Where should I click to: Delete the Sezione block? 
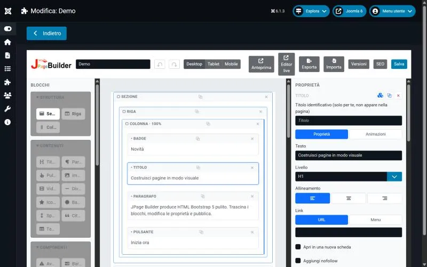click(x=266, y=97)
